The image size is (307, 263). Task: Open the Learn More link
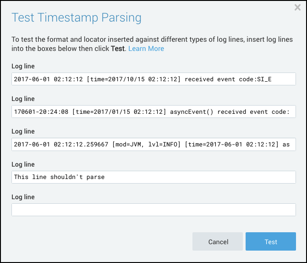[146, 49]
